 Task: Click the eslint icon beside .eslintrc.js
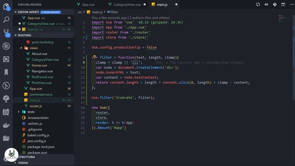(x=24, y=124)
